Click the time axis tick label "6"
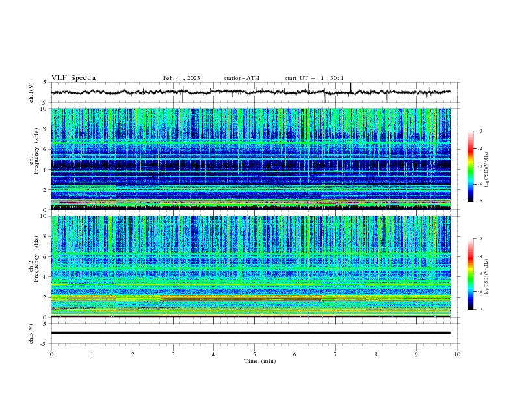 click(295, 354)
